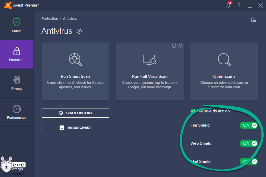Show Antivirus info via the circled i icon
This screenshot has height=177, width=266.
pos(79,31)
